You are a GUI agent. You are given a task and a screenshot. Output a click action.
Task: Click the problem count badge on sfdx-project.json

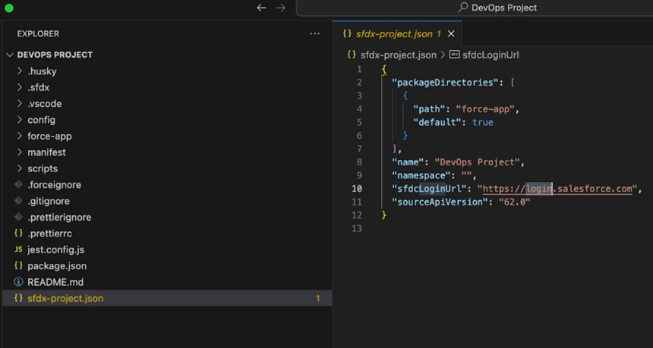coord(317,299)
